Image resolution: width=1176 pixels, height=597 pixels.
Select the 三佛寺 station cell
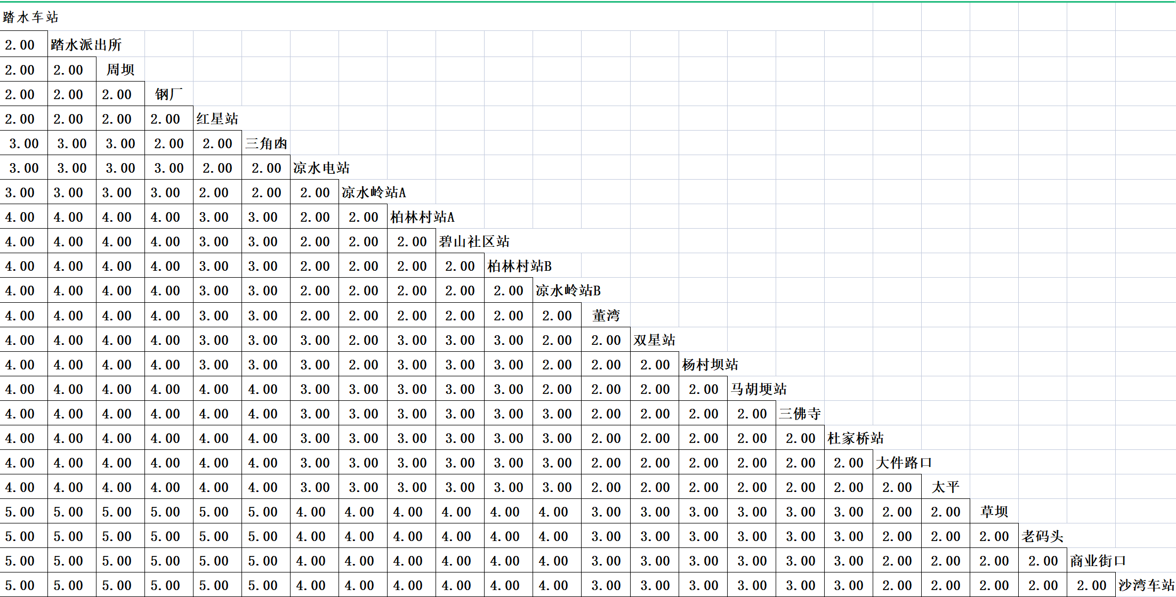click(x=800, y=413)
